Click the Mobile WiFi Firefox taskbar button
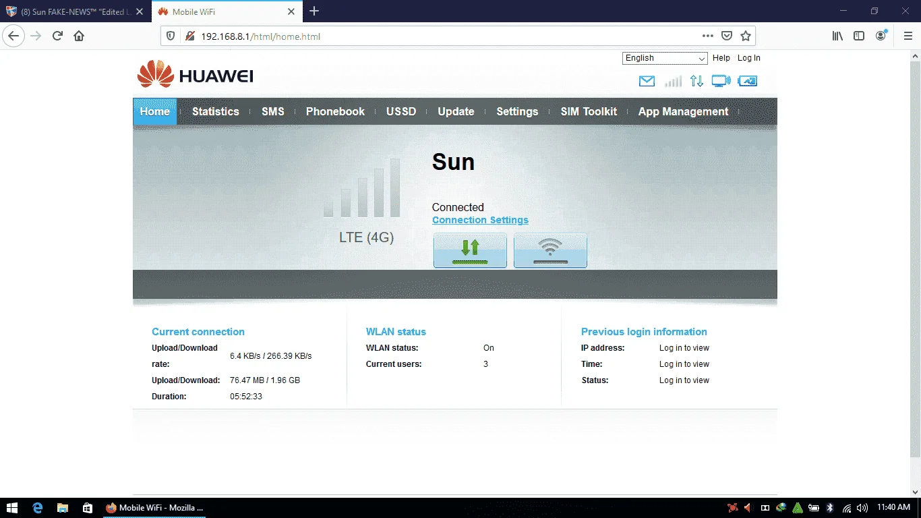The image size is (921, 518). 154,507
